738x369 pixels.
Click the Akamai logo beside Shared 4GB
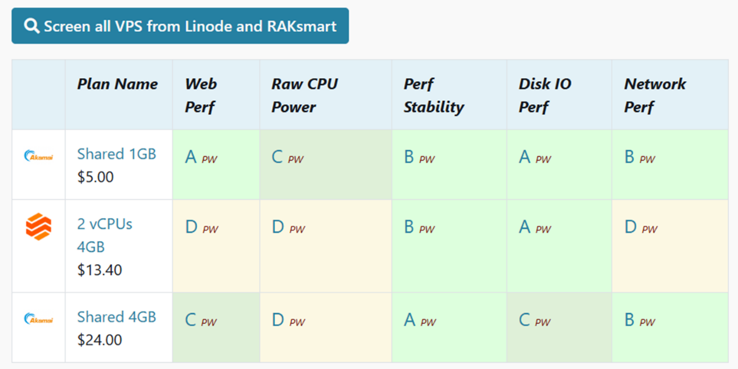38,319
